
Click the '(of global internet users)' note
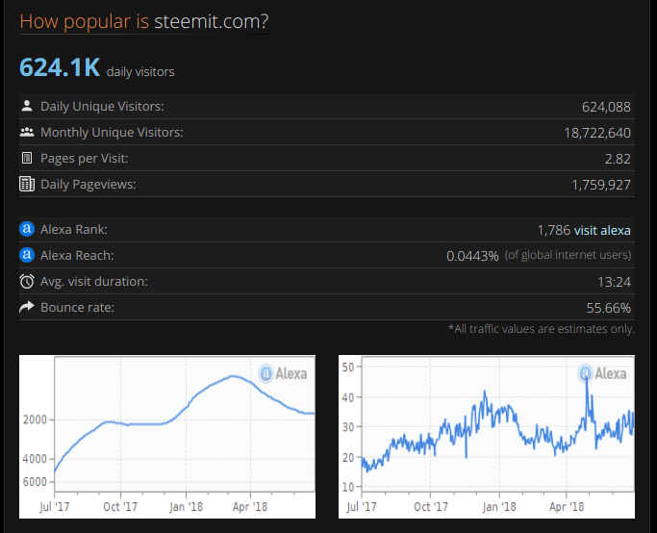(568, 255)
